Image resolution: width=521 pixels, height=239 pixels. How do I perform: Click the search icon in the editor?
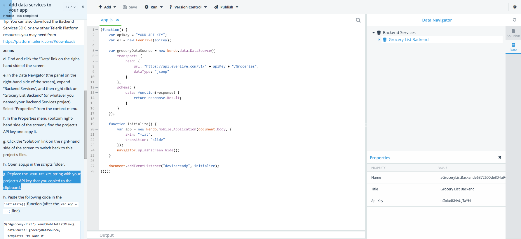(358, 20)
